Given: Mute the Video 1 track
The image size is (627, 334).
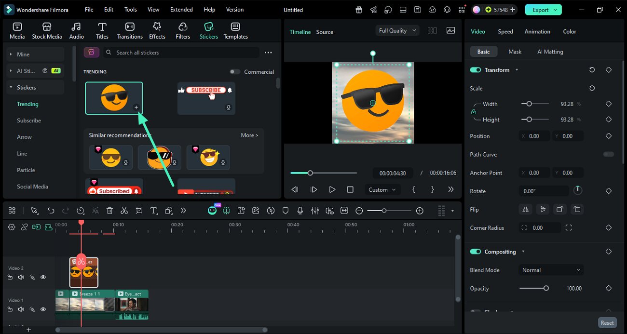Looking at the screenshot, I should coord(21,309).
